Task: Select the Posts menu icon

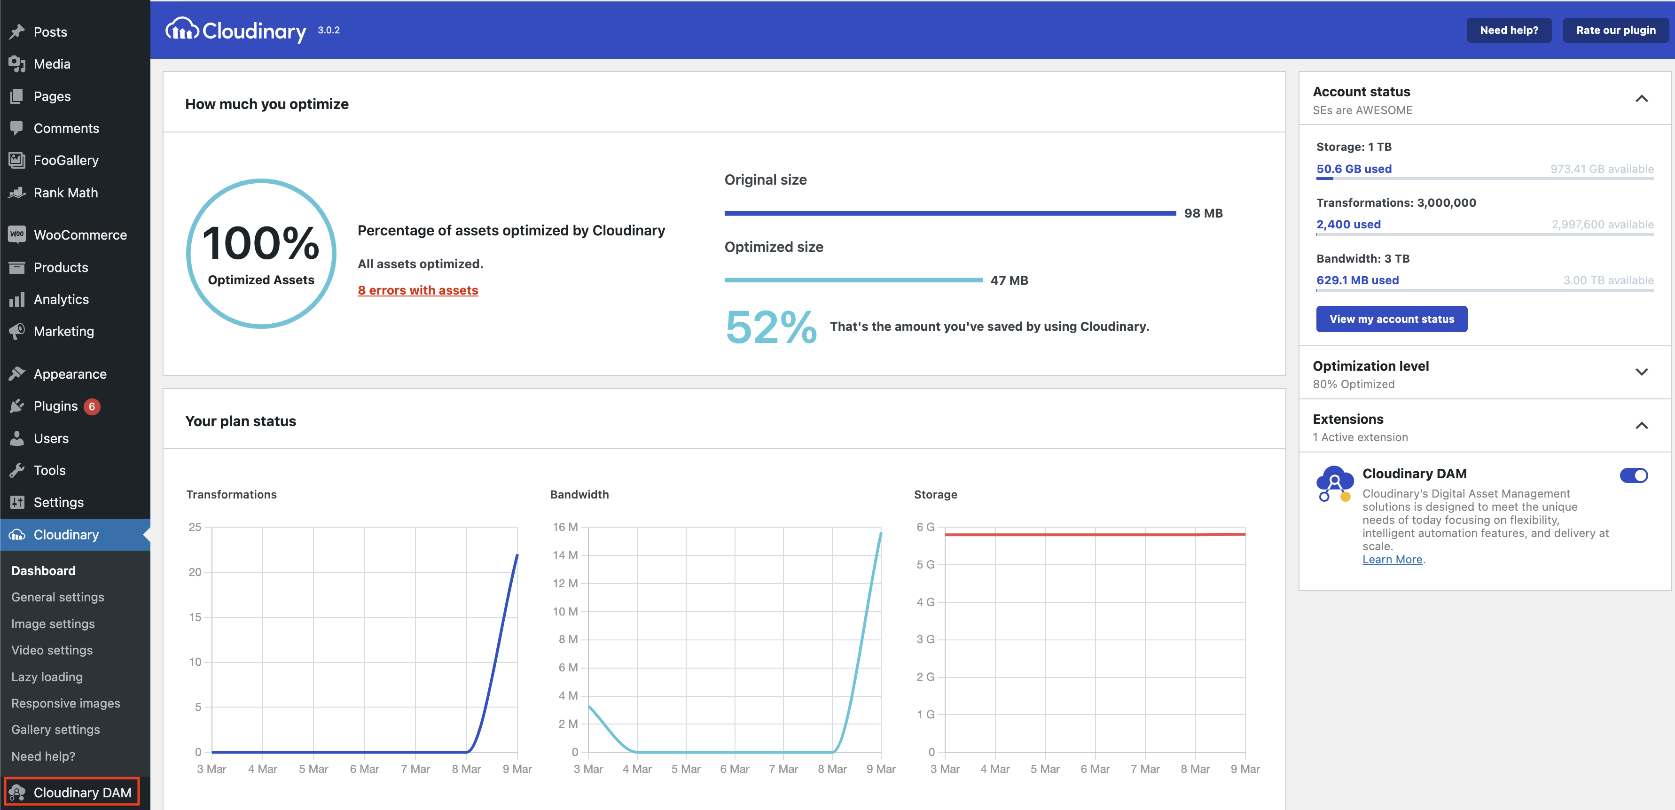Action: 18,31
